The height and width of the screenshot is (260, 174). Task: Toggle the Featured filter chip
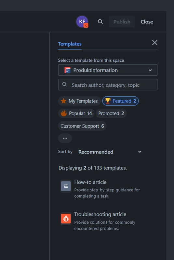[120, 101]
